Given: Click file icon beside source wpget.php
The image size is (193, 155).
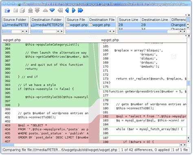Looking at the screenshot, I should tap(68, 25).
